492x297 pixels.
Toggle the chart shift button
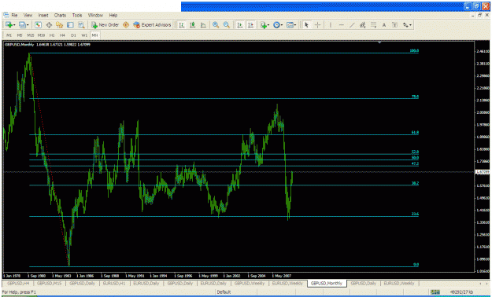point(250,25)
